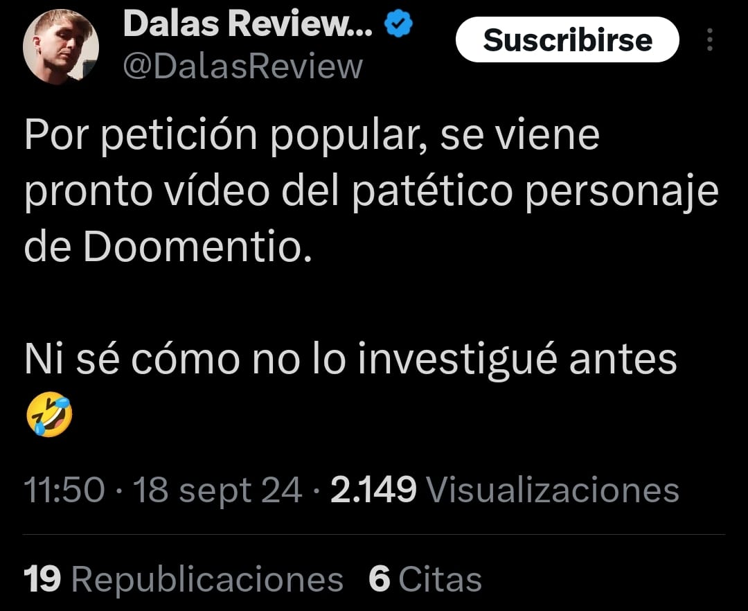Viewport: 748px width, 611px height.
Task: Open the three-dot more options menu
Action: 709,39
